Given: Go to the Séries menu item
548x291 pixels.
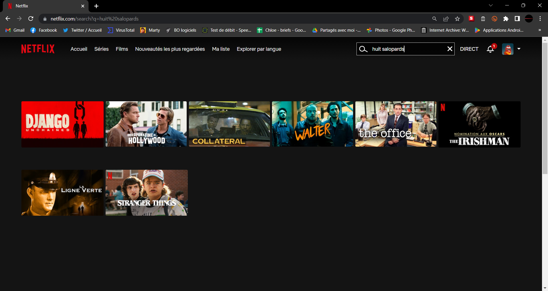Looking at the screenshot, I should 101,49.
